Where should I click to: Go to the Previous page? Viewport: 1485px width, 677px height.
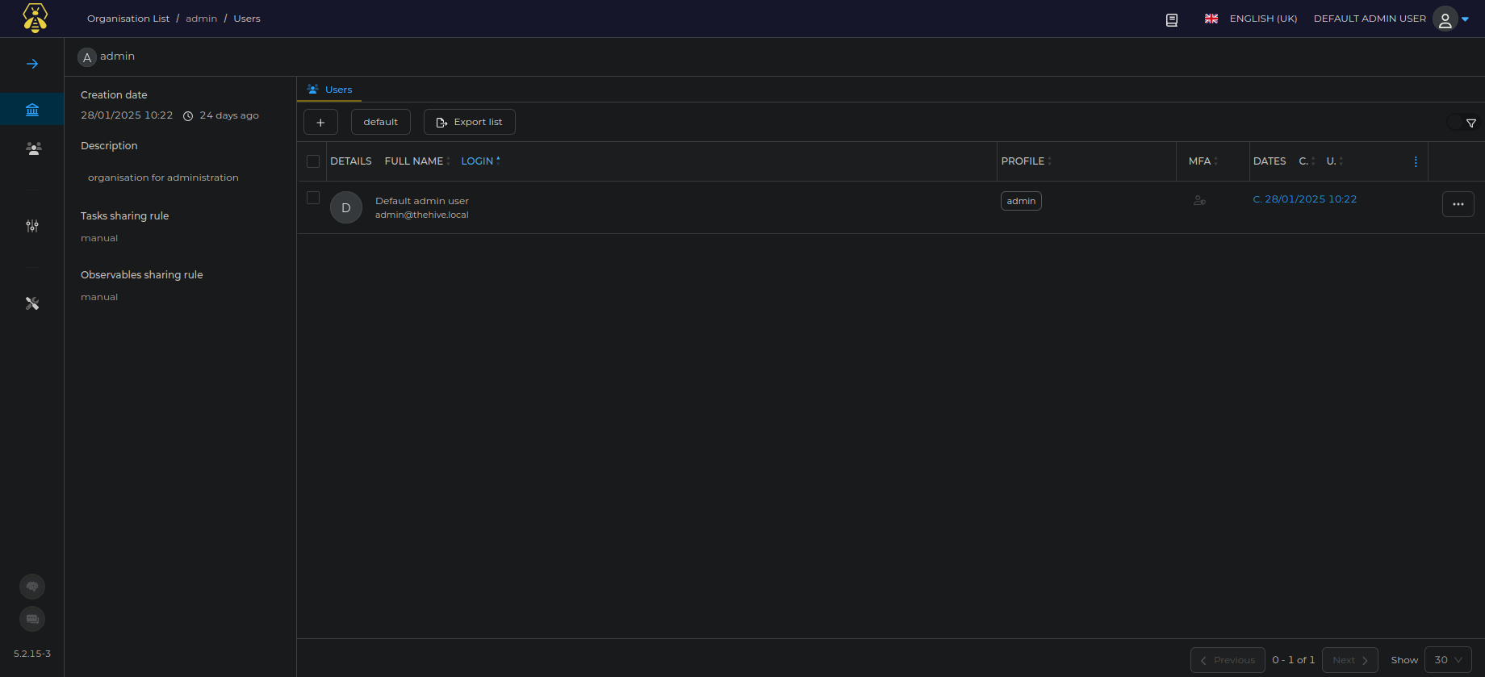(1228, 660)
